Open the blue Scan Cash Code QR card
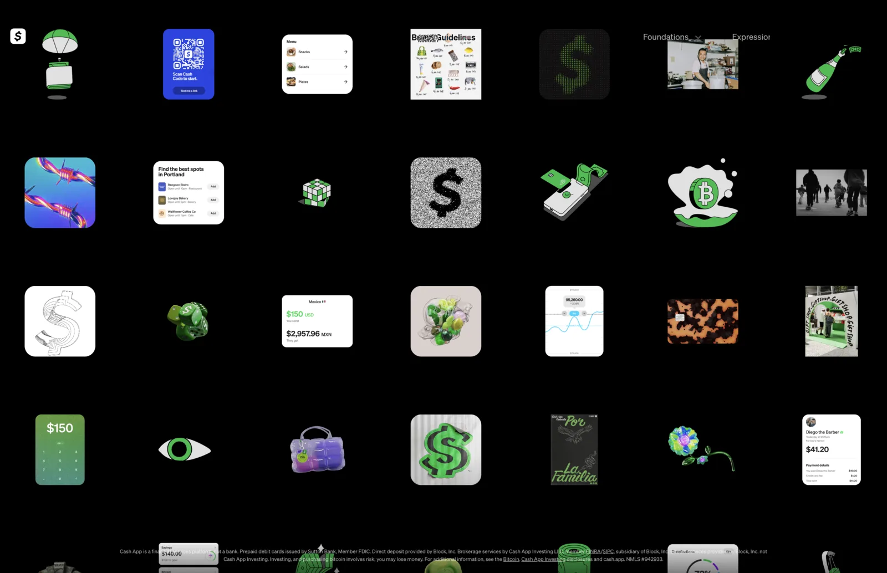 point(188,64)
